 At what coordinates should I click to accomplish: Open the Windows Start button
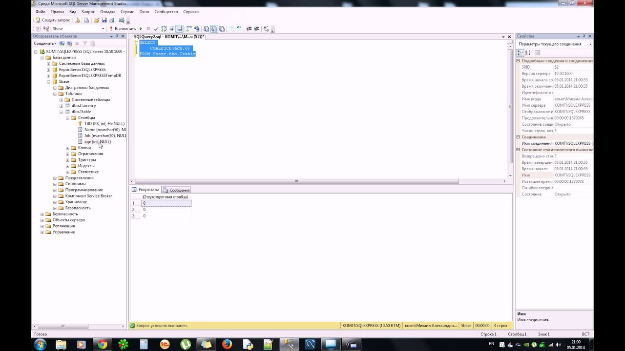[40, 345]
